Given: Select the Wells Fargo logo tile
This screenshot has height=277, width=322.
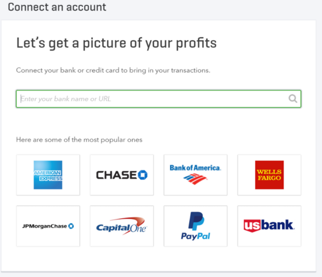Looking at the screenshot, I should tap(269, 175).
